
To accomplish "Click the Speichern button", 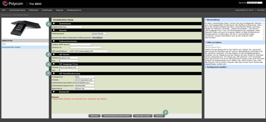I will [x=159, y=116].
